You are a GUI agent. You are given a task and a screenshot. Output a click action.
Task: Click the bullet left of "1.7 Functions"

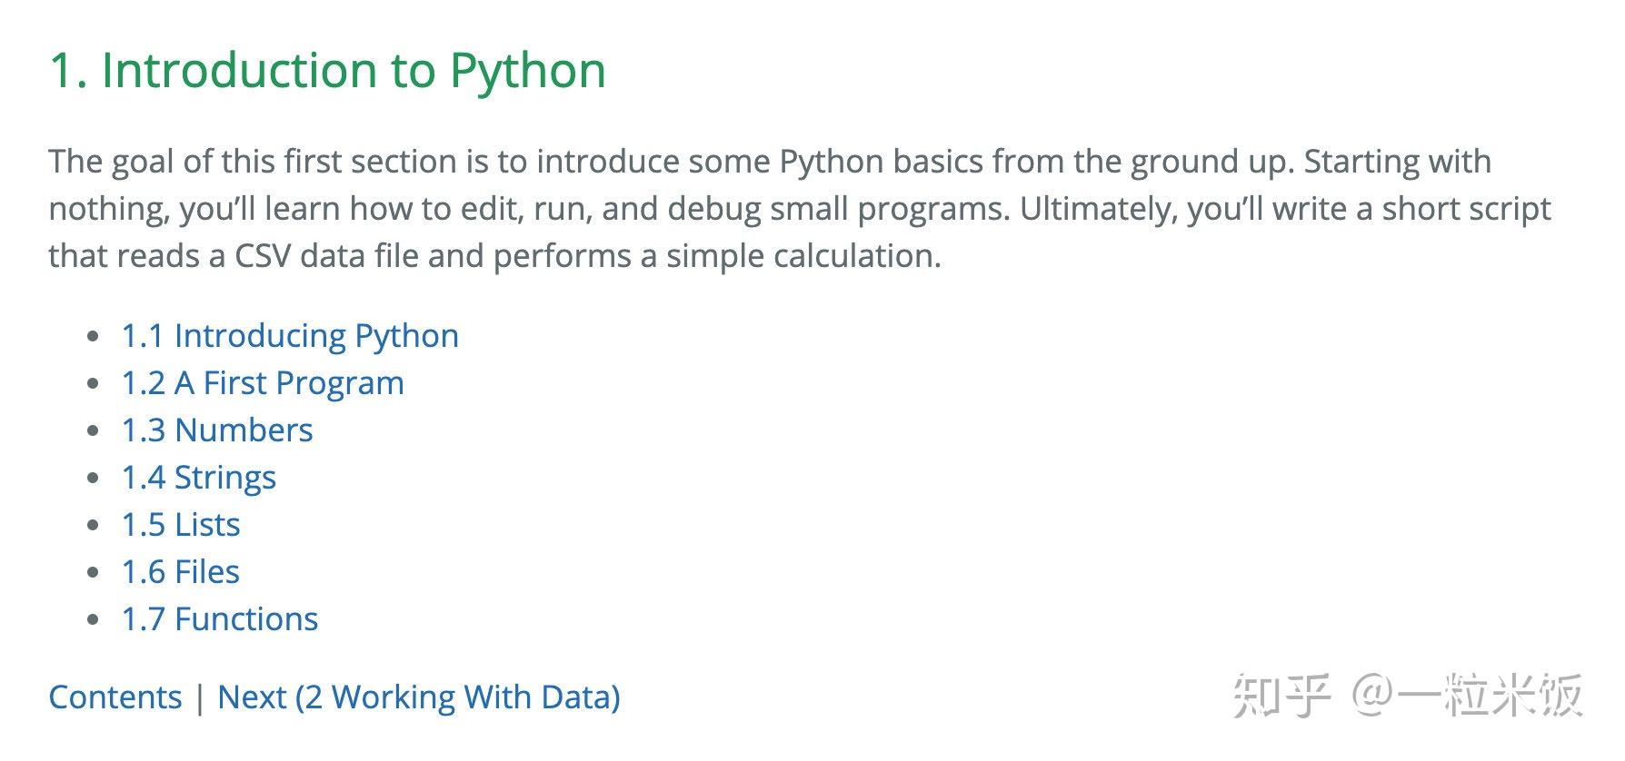(93, 620)
